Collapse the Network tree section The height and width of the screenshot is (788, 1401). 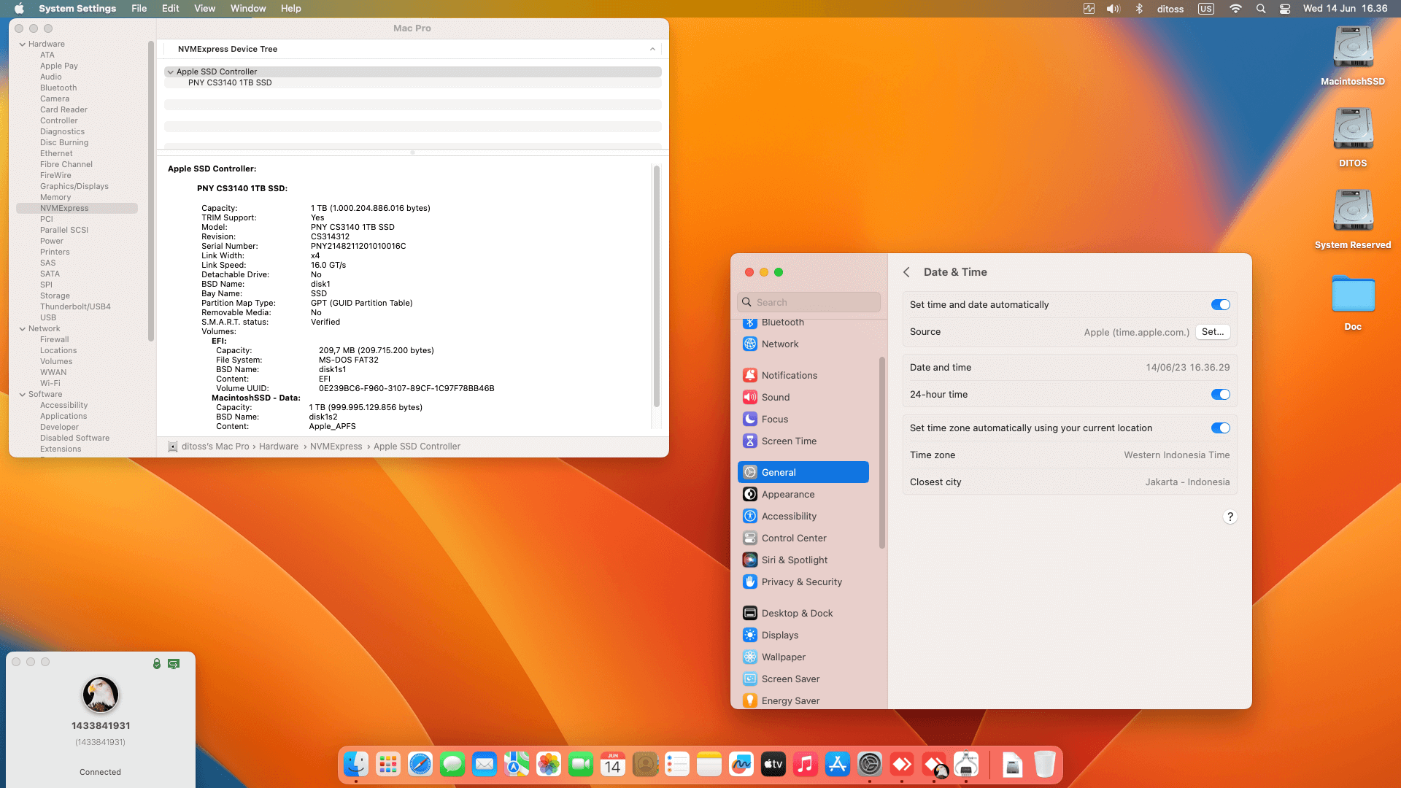click(x=22, y=329)
